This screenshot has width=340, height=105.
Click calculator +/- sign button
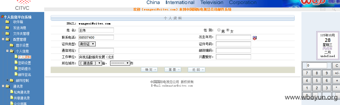pyautogui.click(x=336, y=73)
